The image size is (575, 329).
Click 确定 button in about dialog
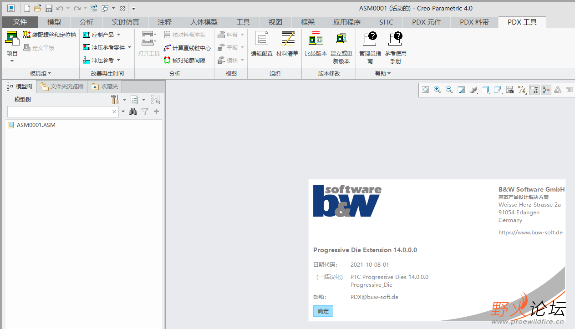(x=323, y=311)
